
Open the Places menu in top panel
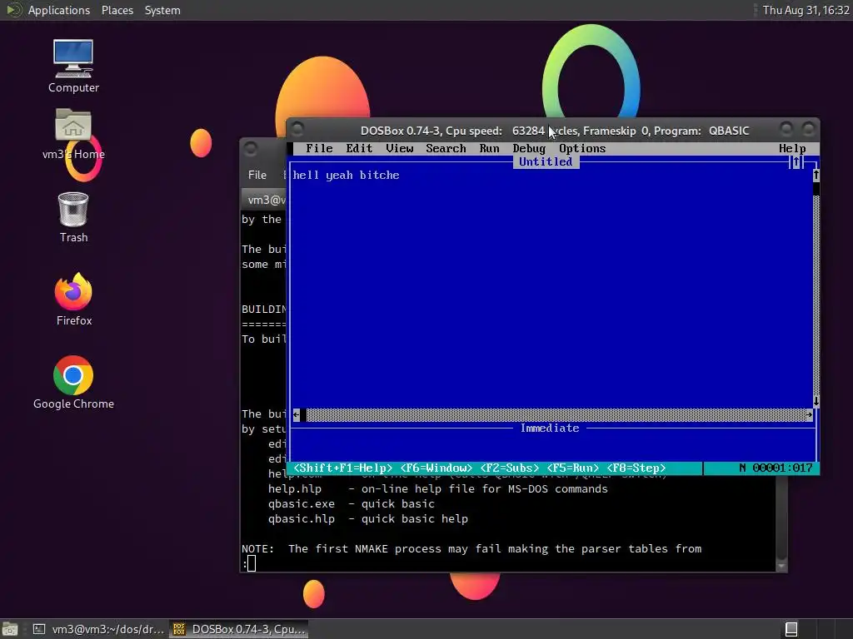pos(117,10)
